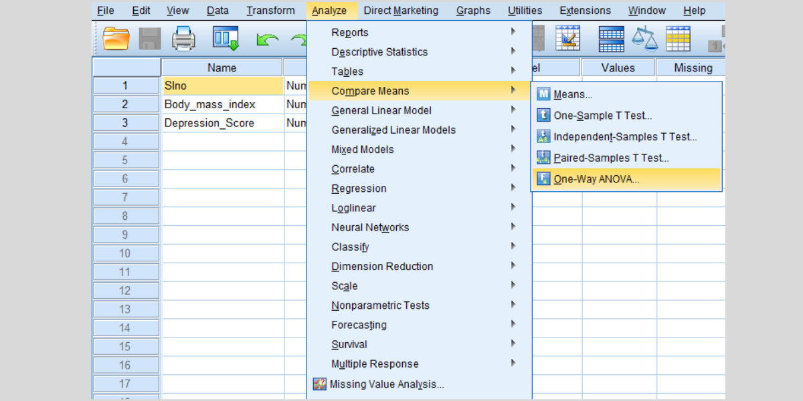Open the File menu
The image size is (803, 401).
pyautogui.click(x=106, y=11)
